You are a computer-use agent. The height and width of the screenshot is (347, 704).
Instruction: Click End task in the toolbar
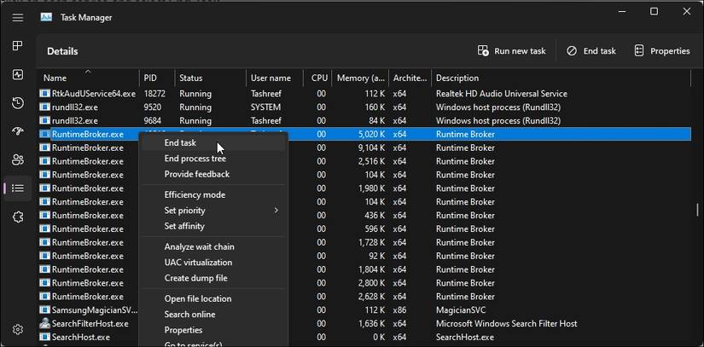pyautogui.click(x=591, y=51)
